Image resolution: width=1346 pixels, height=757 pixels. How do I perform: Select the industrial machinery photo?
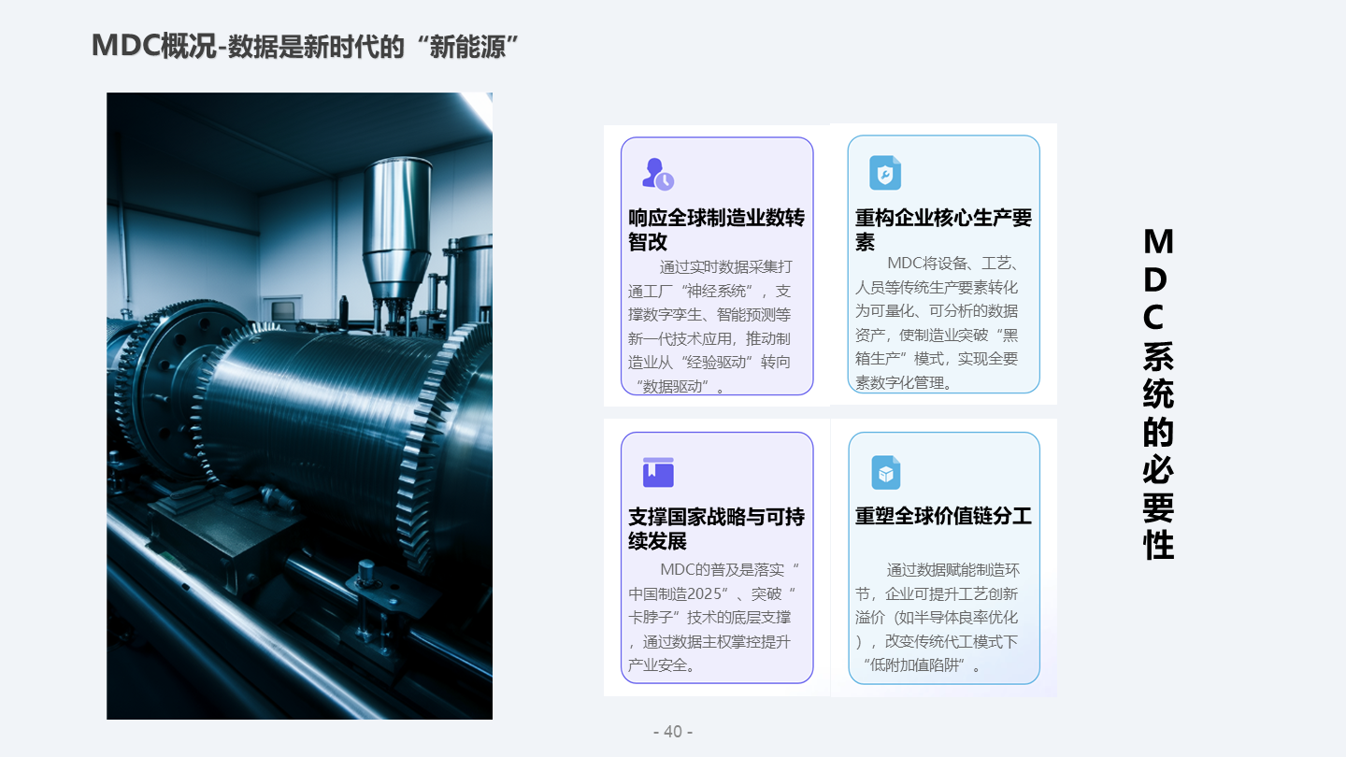(x=299, y=405)
